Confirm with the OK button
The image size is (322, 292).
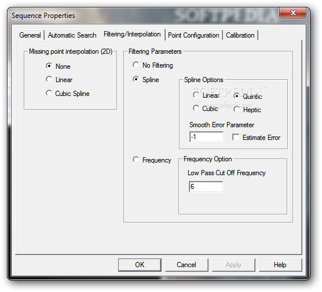tap(140, 265)
